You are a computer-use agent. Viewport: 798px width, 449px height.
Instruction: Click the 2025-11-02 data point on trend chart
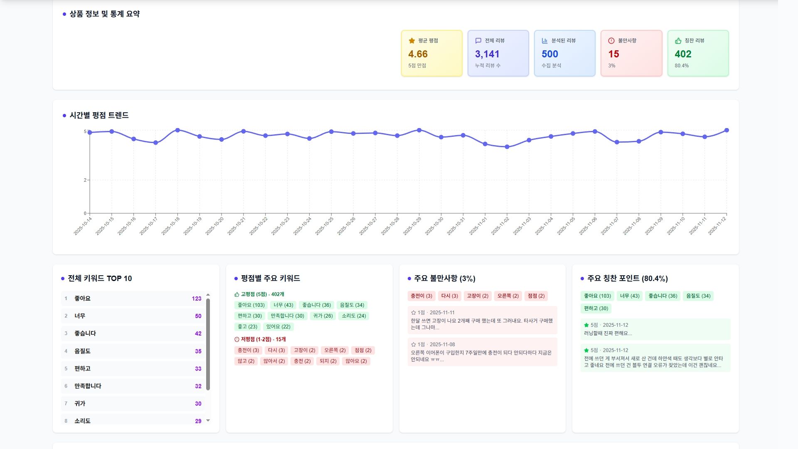507,147
